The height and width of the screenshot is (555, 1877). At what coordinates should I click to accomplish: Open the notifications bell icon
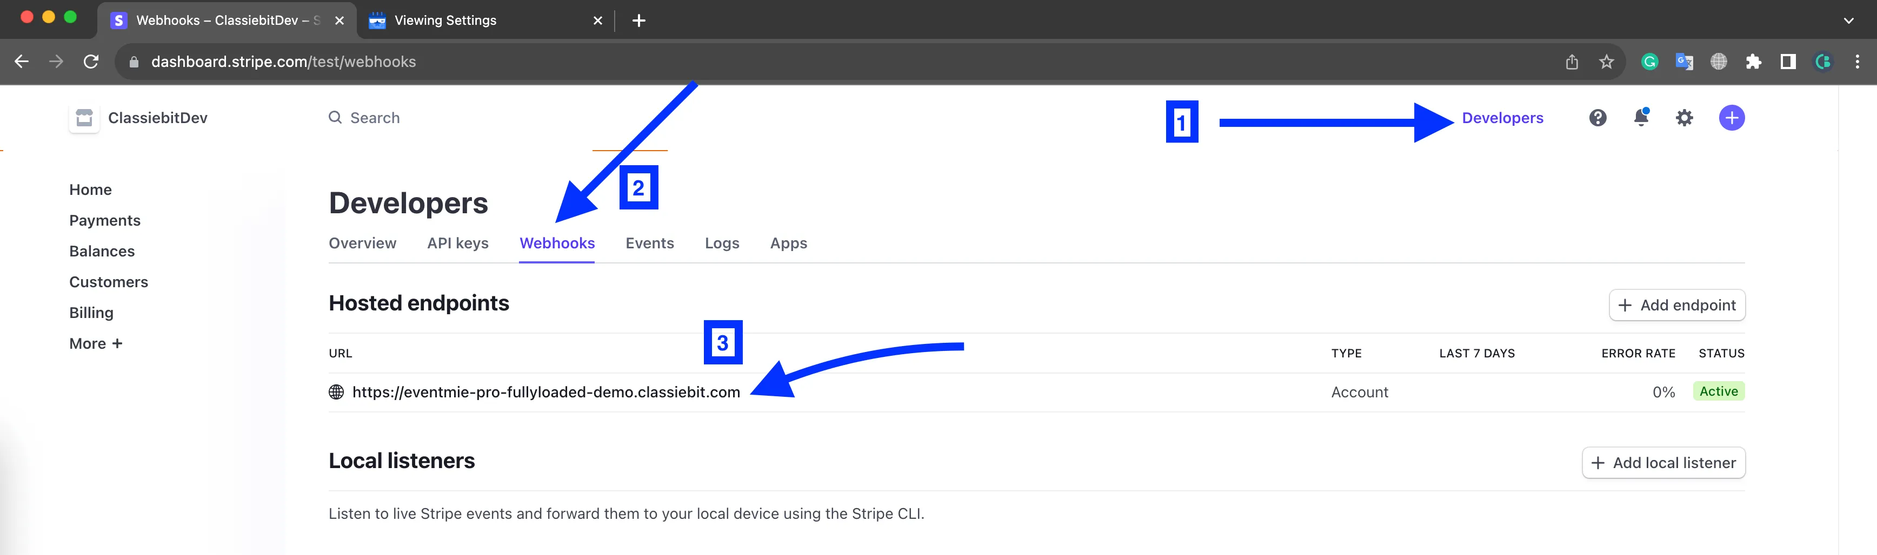tap(1641, 117)
